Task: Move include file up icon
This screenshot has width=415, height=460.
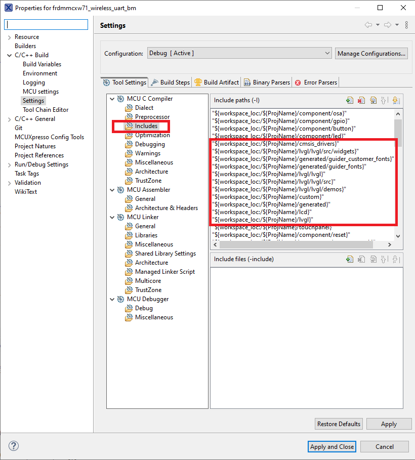Action: (x=384, y=259)
